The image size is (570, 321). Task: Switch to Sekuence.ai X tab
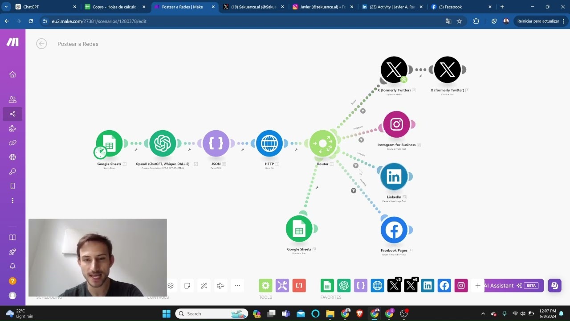[x=254, y=7]
